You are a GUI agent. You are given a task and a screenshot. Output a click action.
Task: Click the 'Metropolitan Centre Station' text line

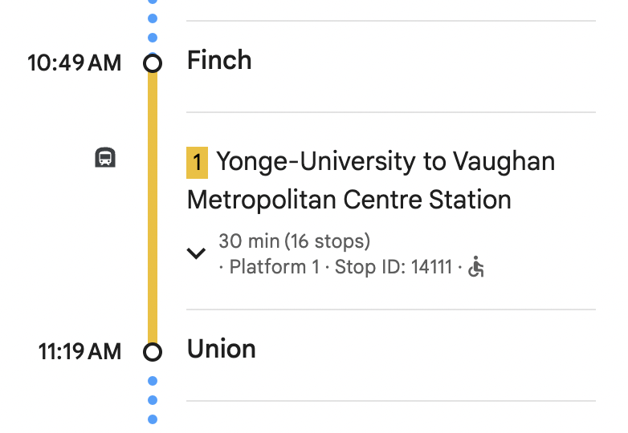coord(349,199)
